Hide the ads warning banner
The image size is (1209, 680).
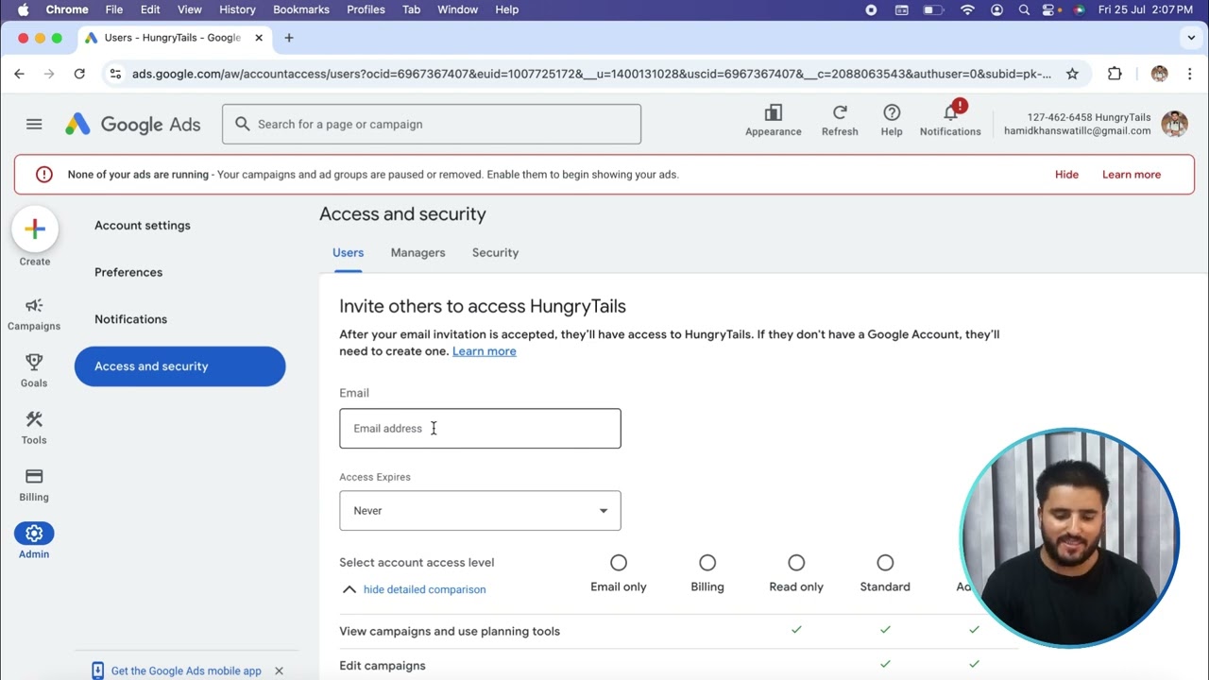[x=1066, y=174]
